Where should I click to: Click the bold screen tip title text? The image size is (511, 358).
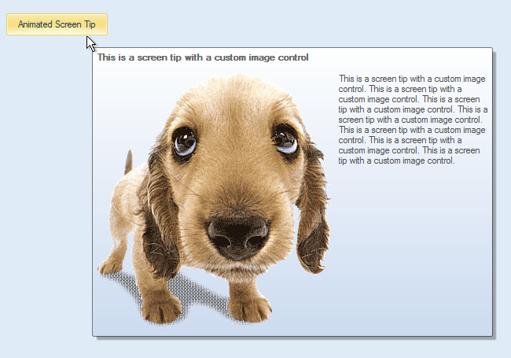203,57
